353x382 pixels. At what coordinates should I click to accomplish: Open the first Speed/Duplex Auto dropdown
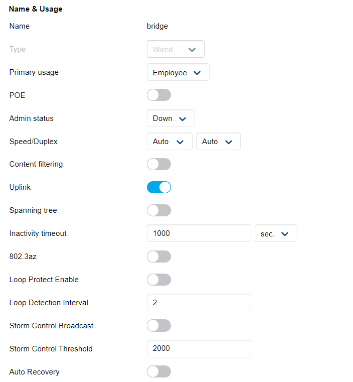tap(169, 142)
